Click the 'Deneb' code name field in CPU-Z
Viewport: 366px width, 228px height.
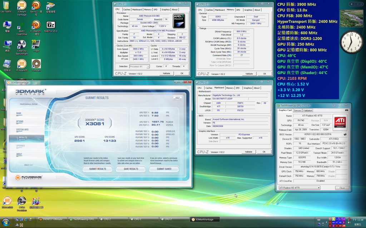[x=140, y=19]
